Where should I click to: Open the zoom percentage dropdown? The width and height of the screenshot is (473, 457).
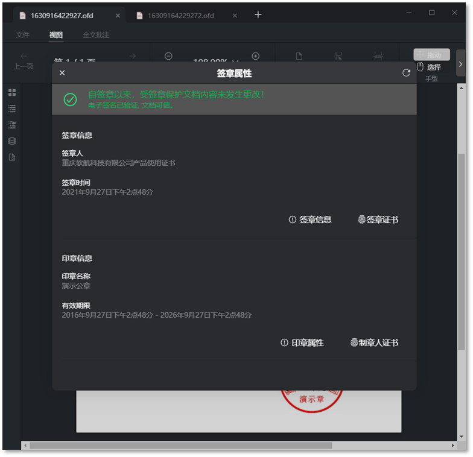point(236,61)
